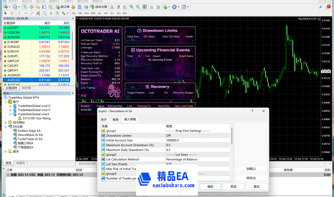Toggle the 自动交易 AutoTrading button
This screenshot has height=197, width=334.
coord(99,7)
